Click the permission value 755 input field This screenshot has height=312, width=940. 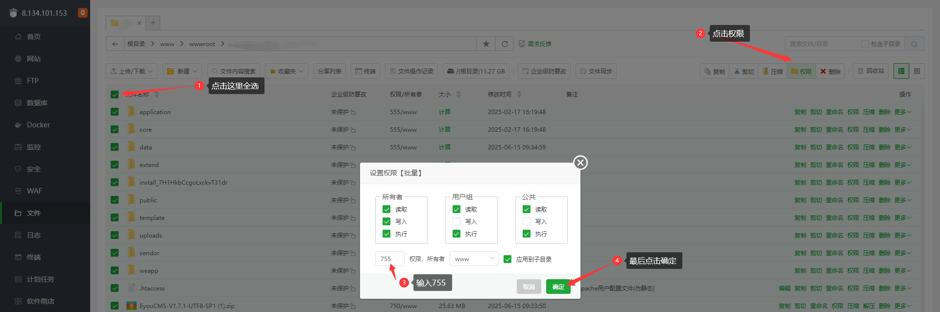click(389, 259)
